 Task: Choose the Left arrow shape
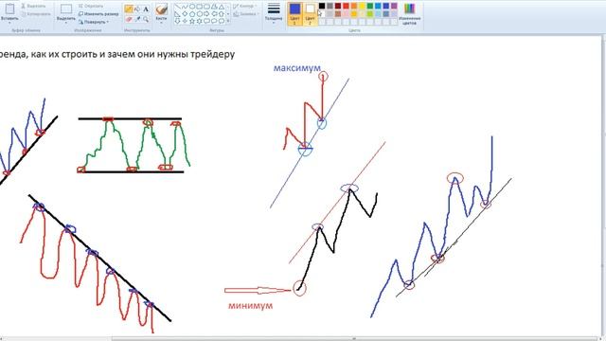tap(214, 14)
